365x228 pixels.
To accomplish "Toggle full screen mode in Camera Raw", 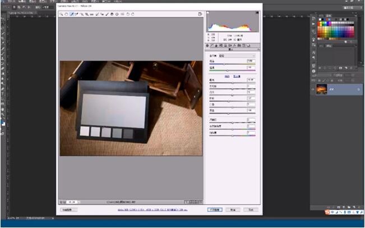I will [199, 14].
